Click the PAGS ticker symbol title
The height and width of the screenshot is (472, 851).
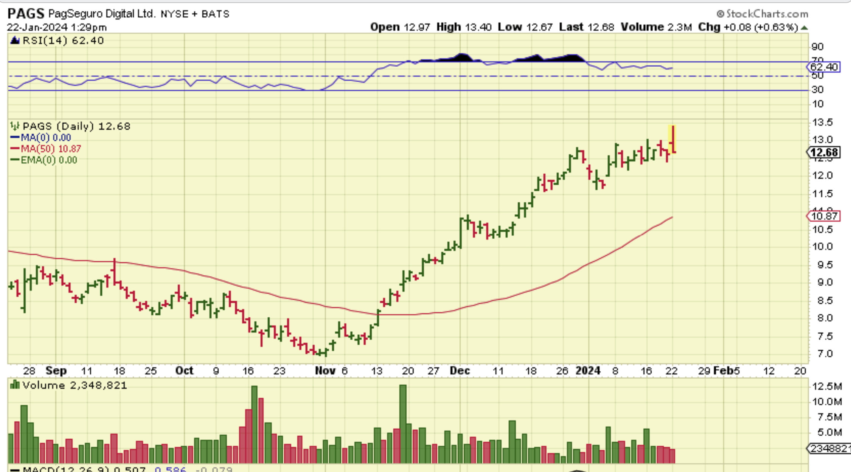[26, 14]
